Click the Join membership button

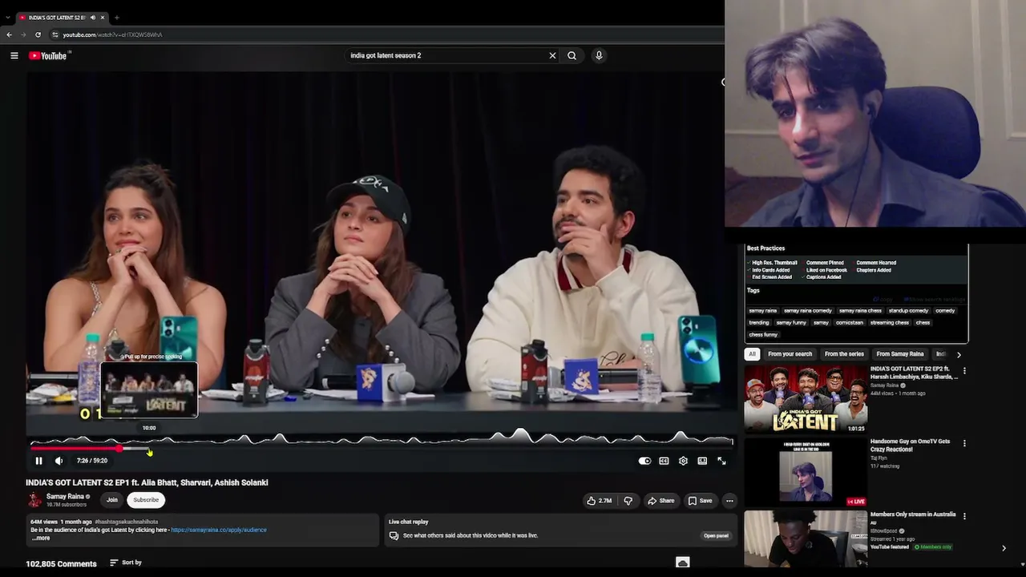112,500
